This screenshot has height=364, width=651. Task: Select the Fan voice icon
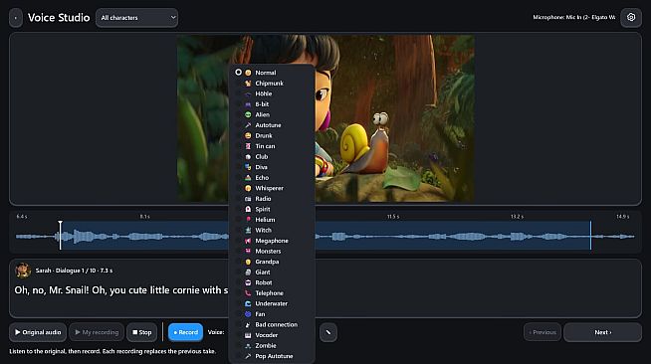pos(248,314)
